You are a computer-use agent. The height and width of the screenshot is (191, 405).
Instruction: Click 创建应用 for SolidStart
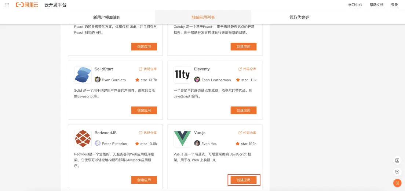144,110
